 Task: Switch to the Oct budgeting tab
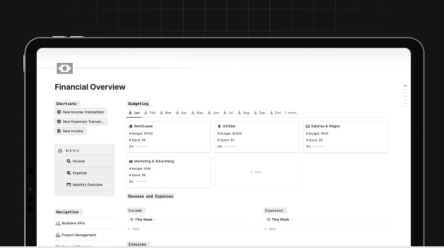point(275,113)
